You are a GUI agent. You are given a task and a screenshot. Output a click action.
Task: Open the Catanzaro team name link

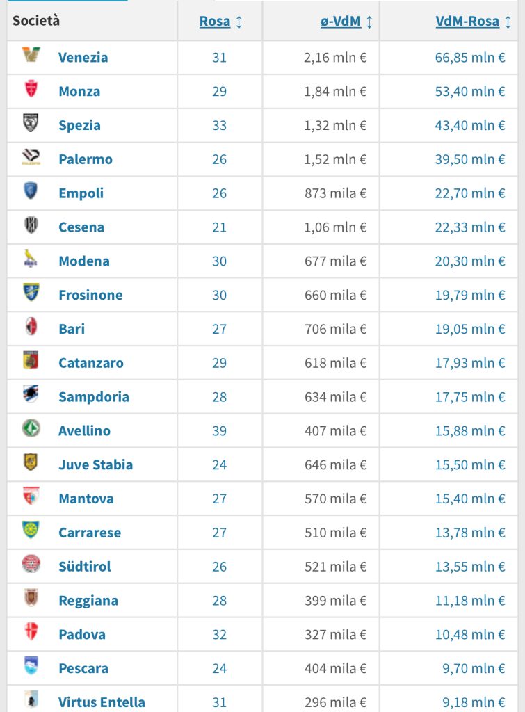click(91, 363)
